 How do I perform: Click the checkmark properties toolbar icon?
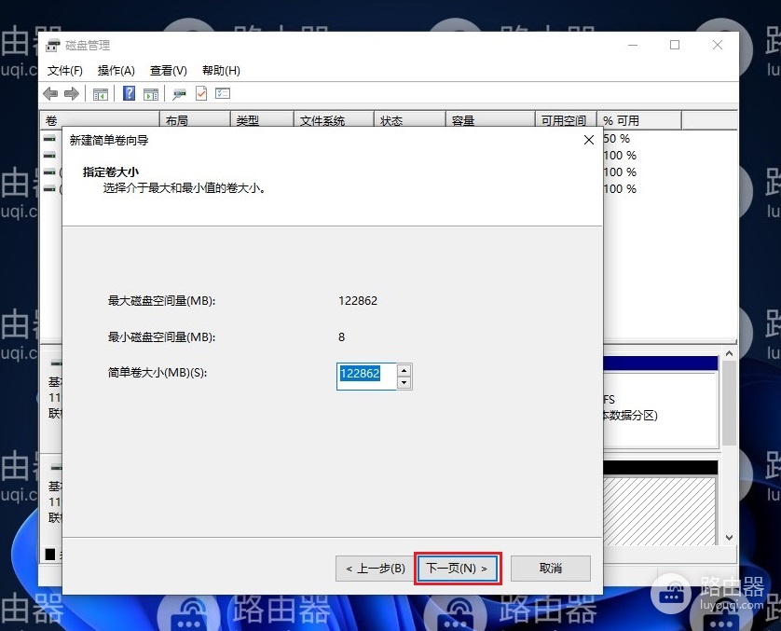(x=201, y=93)
